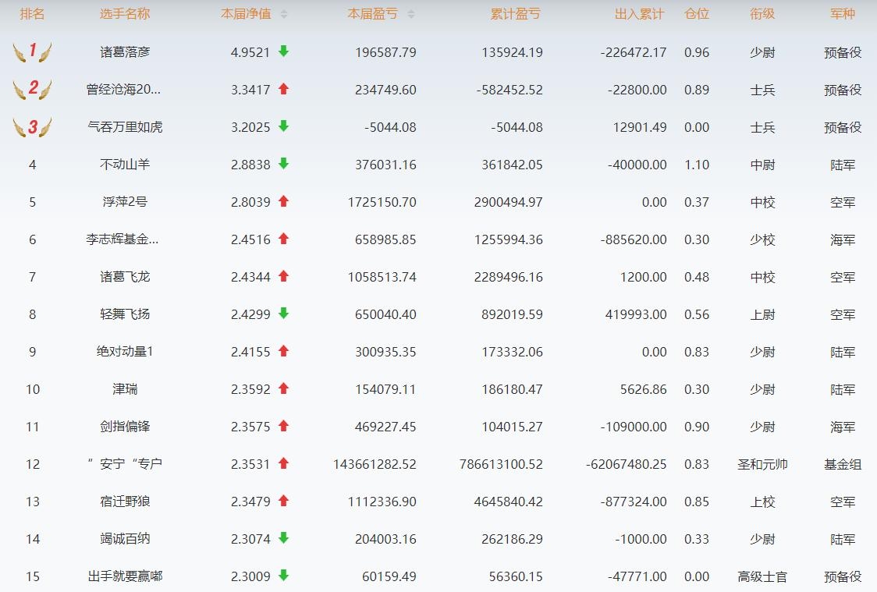The image size is (877, 592).
Task: Open the ”安宁“专户 player entry
Action: coord(125,464)
